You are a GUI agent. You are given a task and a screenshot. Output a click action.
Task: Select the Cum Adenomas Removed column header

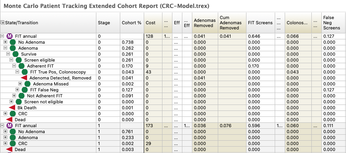pos(232,23)
